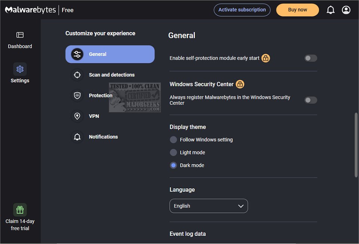Select Light mode display theme
This screenshot has height=244, width=359.
pyautogui.click(x=174, y=152)
